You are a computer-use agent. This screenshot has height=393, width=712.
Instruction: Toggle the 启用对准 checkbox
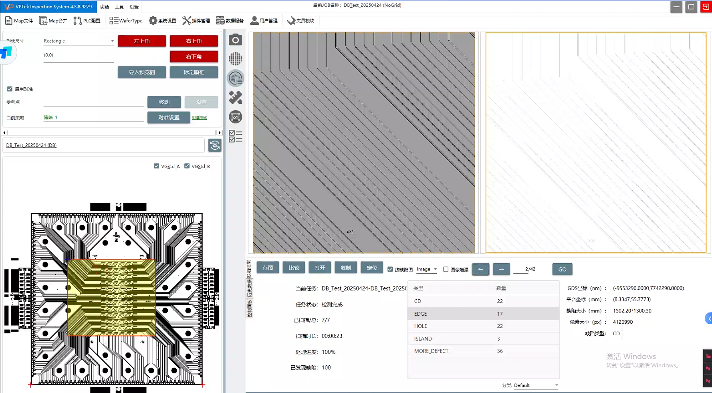[10, 89]
